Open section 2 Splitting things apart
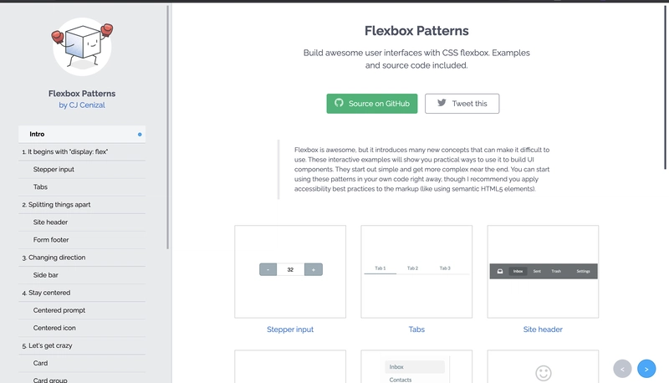The height and width of the screenshot is (383, 669). [x=82, y=205]
